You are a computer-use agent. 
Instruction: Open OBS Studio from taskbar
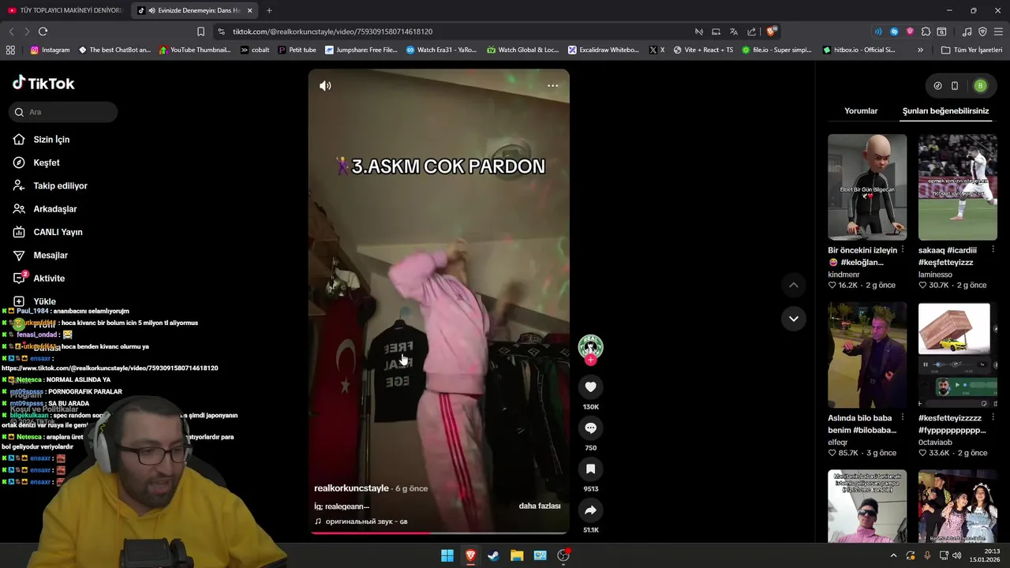pyautogui.click(x=563, y=555)
